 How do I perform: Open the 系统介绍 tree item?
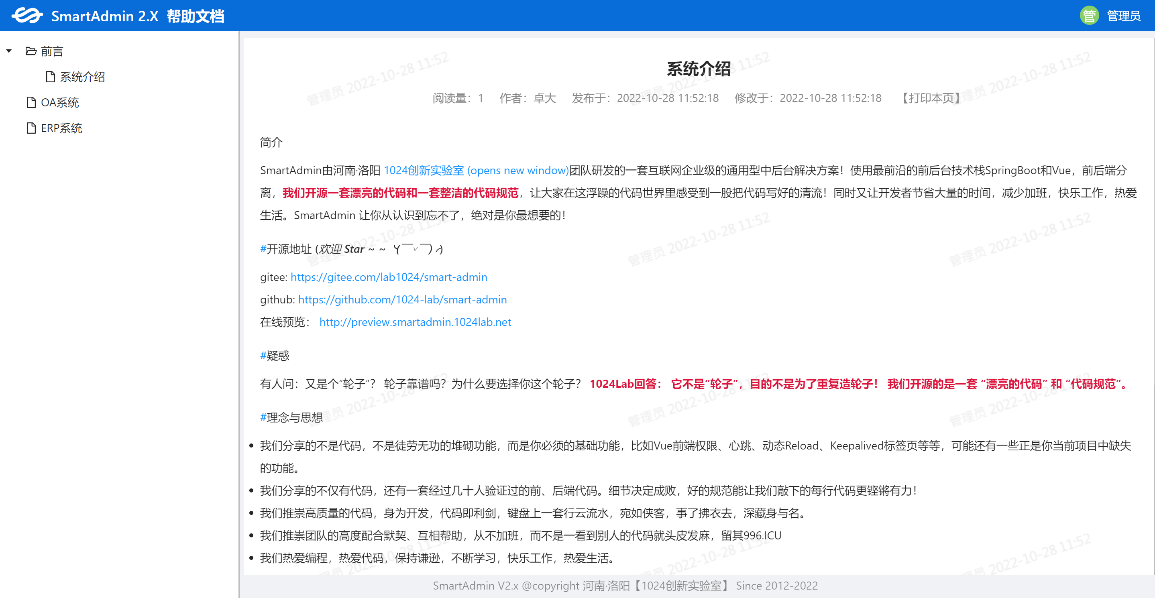pyautogui.click(x=83, y=77)
